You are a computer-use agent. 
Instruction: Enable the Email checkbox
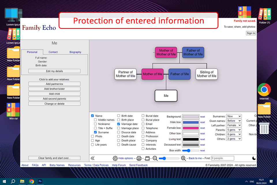tap(143, 124)
